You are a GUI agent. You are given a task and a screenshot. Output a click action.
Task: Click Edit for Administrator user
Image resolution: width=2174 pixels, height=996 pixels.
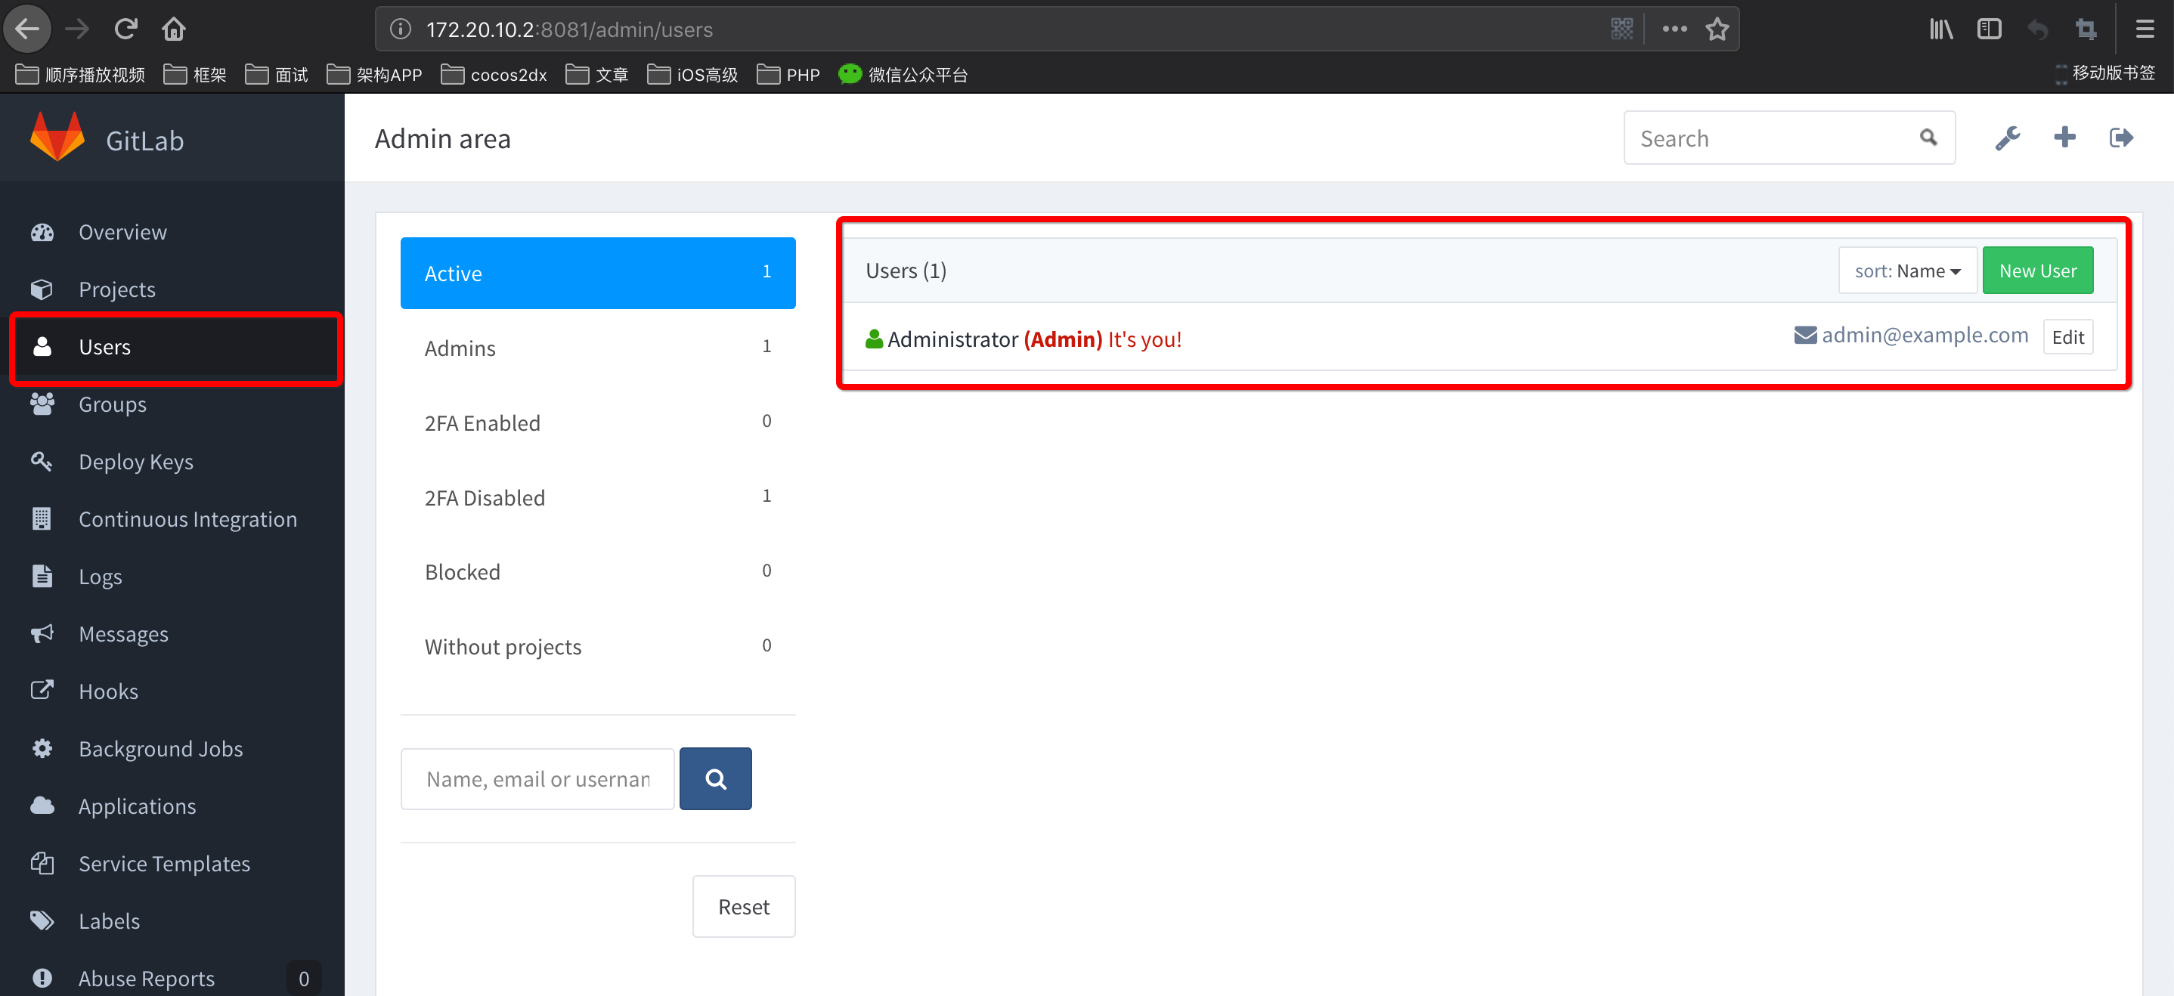pos(2067,337)
